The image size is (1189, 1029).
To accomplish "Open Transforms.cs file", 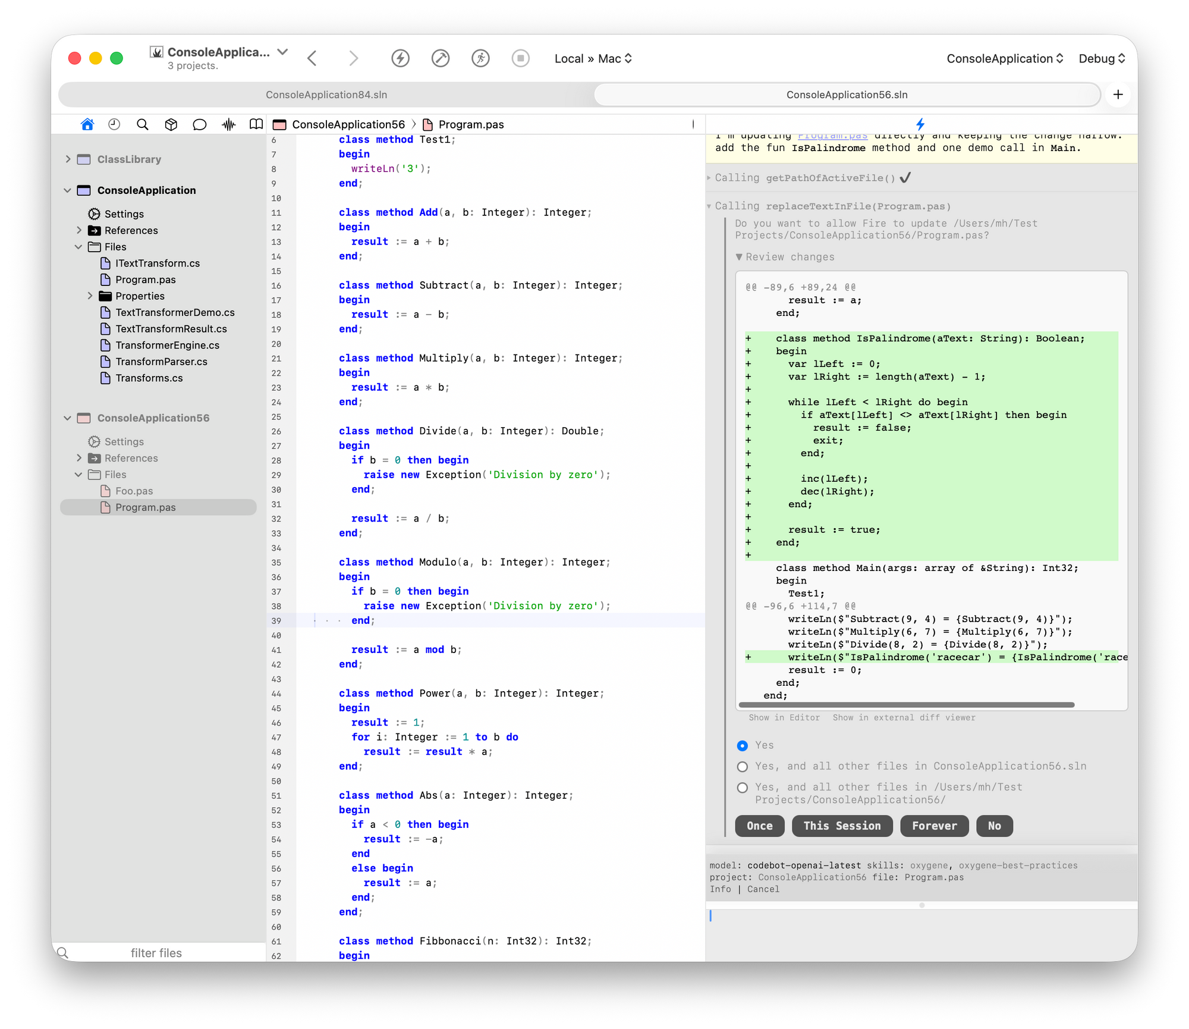I will click(x=149, y=378).
